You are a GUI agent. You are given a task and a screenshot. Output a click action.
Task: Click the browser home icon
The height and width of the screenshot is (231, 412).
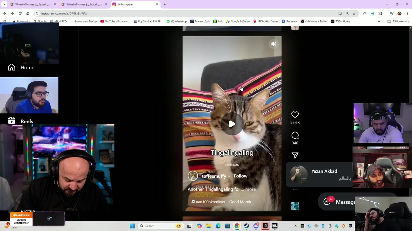coord(28,13)
